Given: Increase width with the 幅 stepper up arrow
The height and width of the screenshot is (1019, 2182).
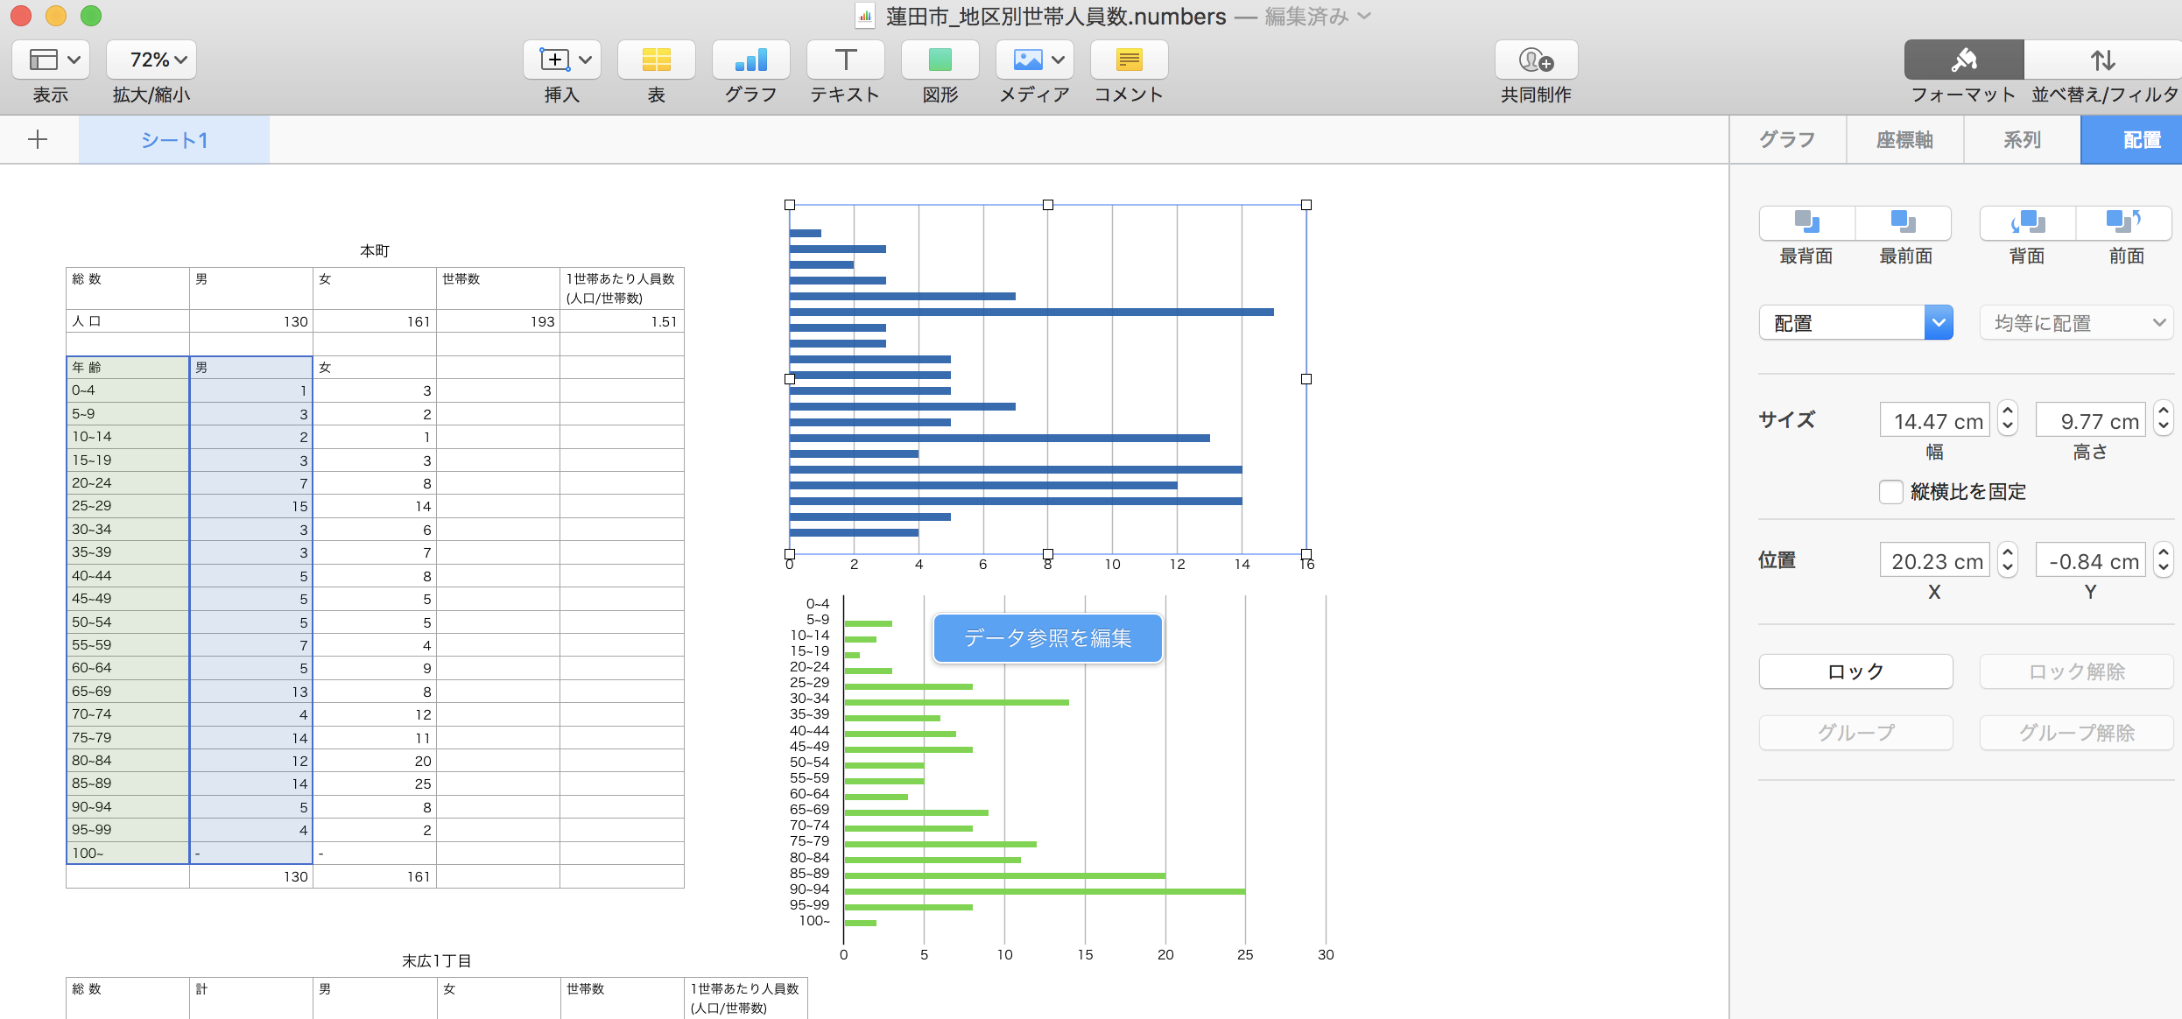Looking at the screenshot, I should pos(2008,411).
